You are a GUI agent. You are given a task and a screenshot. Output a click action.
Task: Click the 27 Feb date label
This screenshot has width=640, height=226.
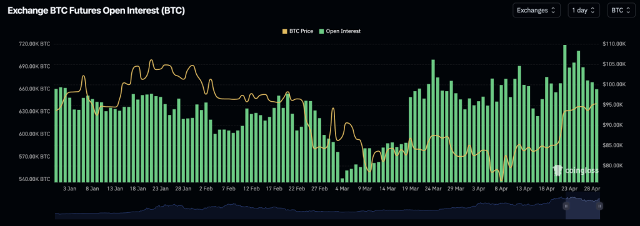[x=319, y=189]
